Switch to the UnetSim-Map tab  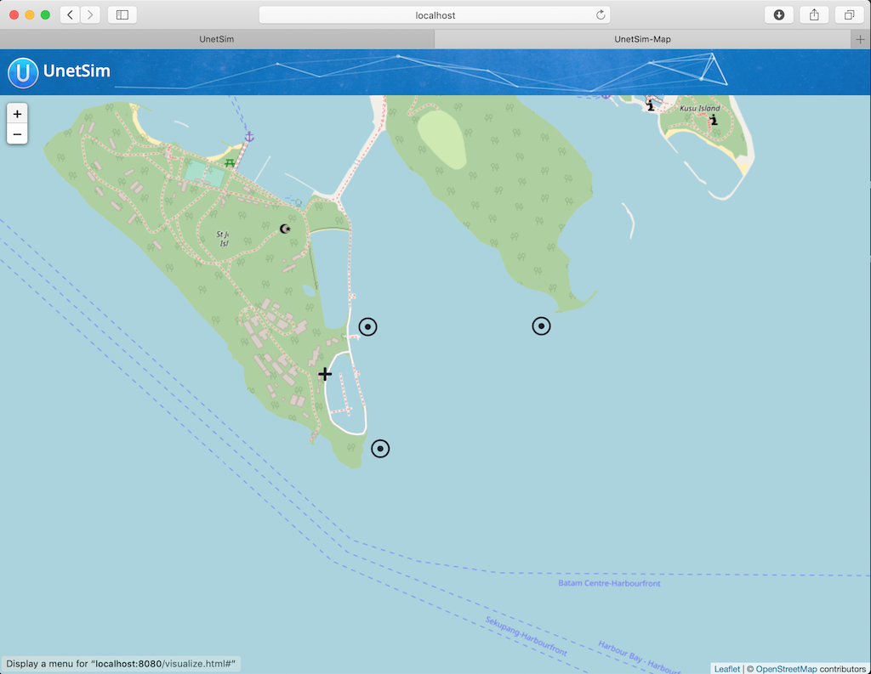tap(642, 39)
